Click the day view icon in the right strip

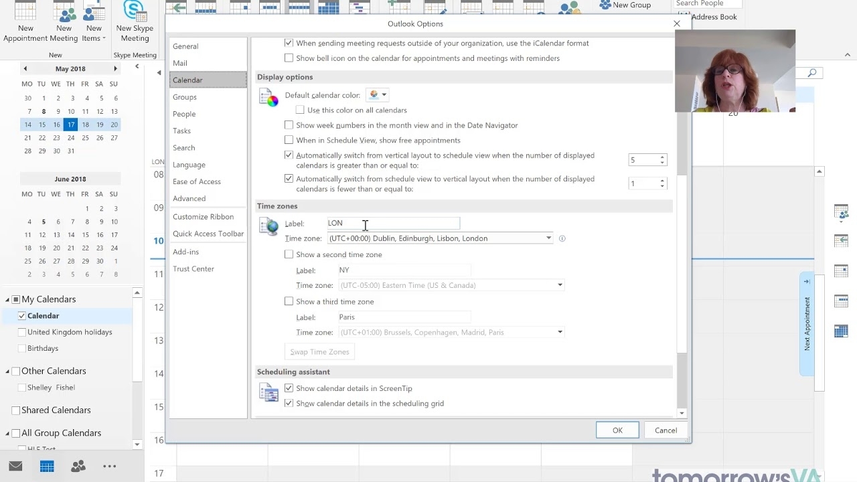[841, 270]
